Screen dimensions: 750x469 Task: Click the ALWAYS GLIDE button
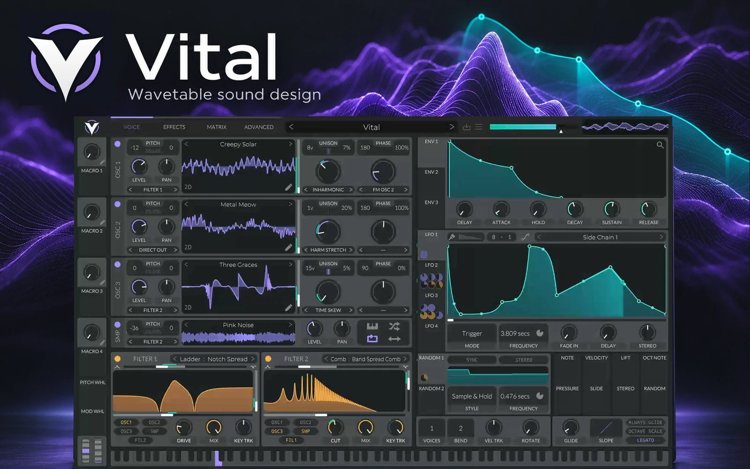tap(645, 422)
